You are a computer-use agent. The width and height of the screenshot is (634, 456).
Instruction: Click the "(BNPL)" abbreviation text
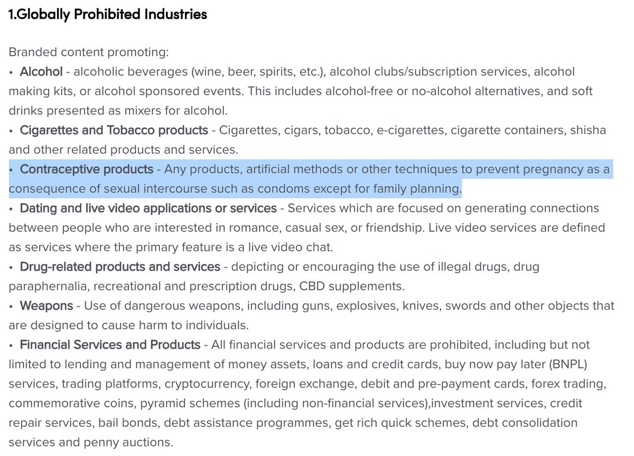coord(568,364)
